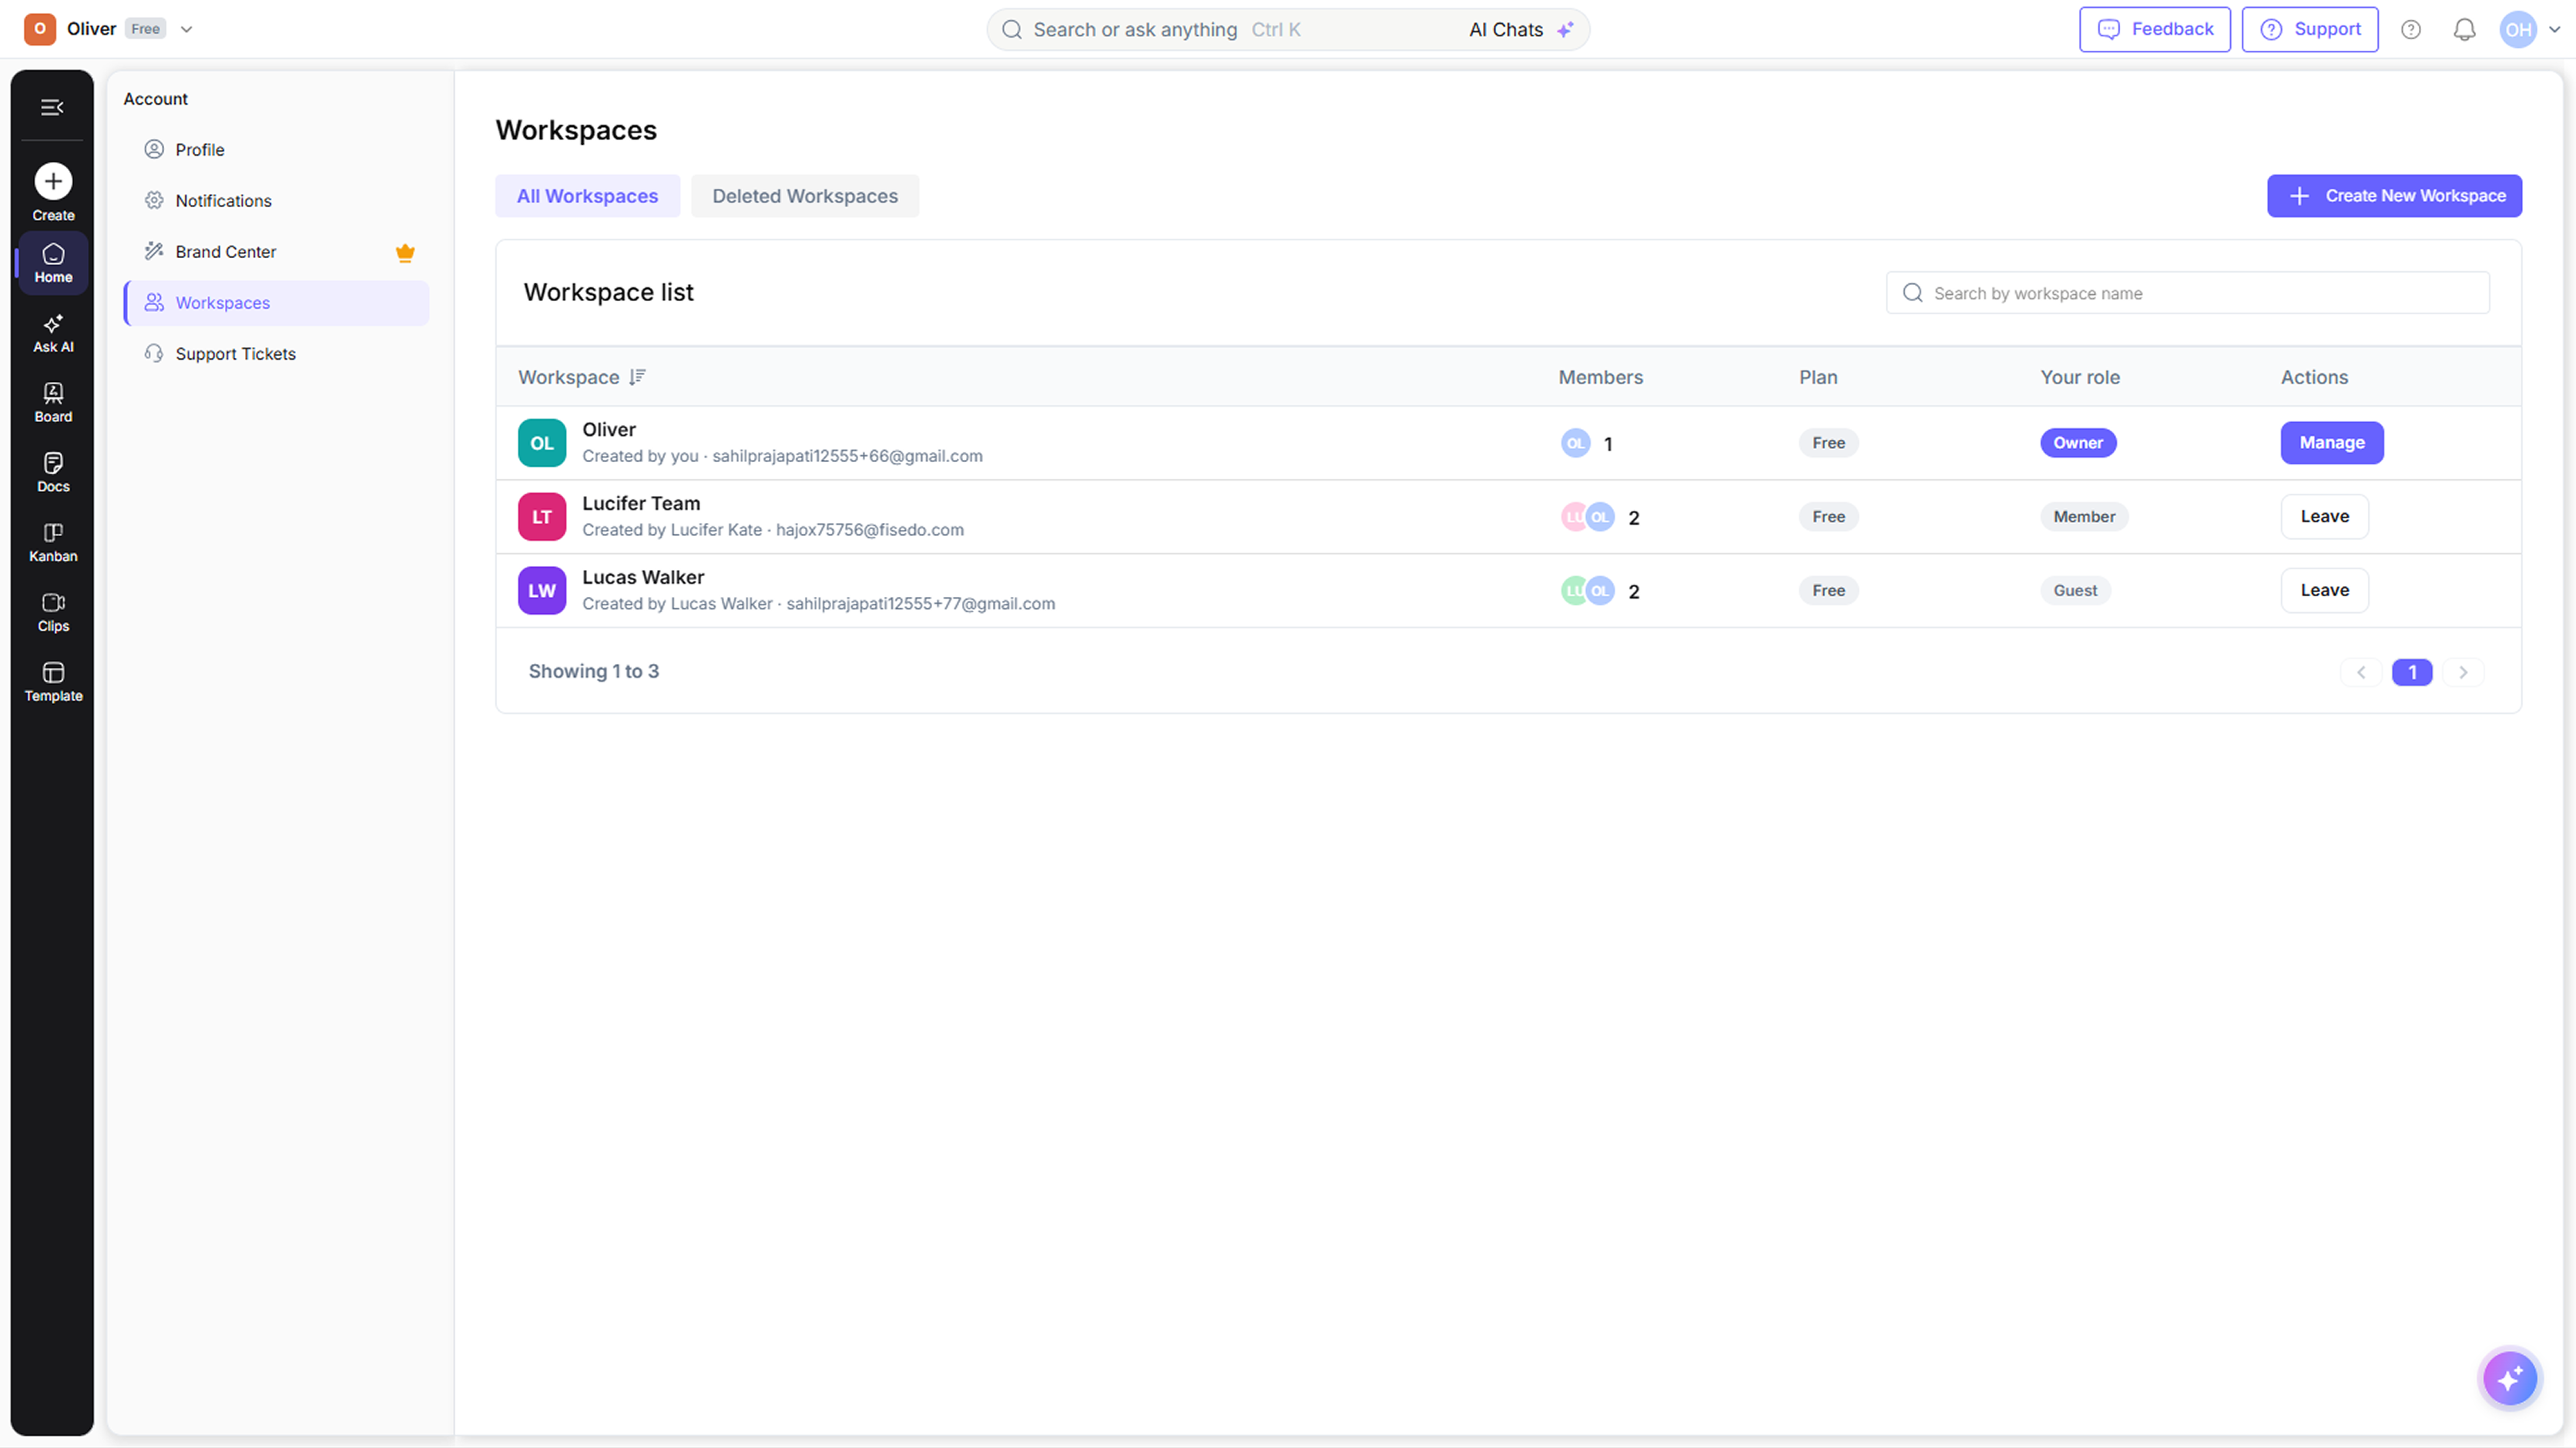Select the All Workspaces tab
Image resolution: width=2576 pixels, height=1448 pixels.
click(x=587, y=196)
